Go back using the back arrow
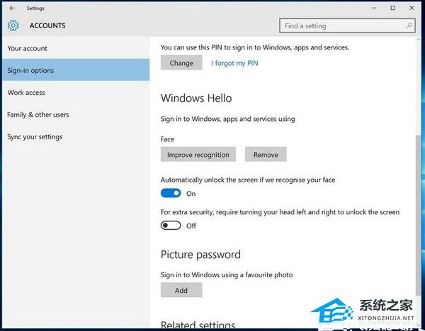 tap(12, 8)
